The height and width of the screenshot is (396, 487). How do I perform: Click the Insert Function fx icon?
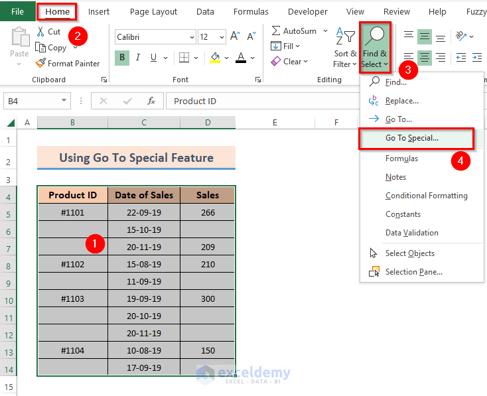point(151,101)
